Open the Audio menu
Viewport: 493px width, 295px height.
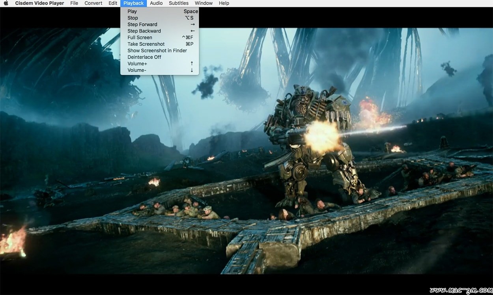tap(156, 3)
